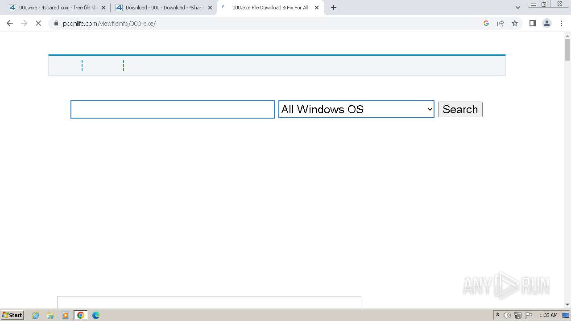571x321 pixels.
Task: Click the Search button
Action: (460, 109)
